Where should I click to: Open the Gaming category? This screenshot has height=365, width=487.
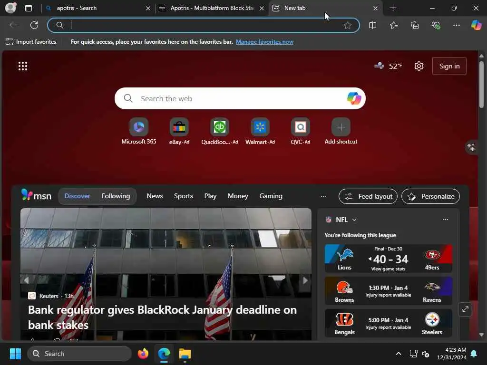tap(271, 196)
